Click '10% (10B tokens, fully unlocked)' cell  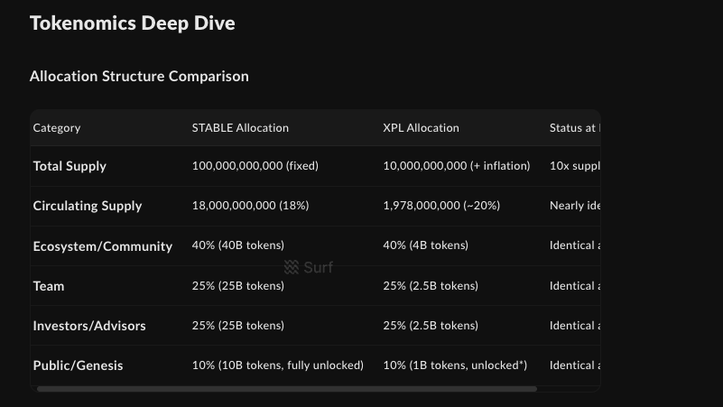point(278,365)
